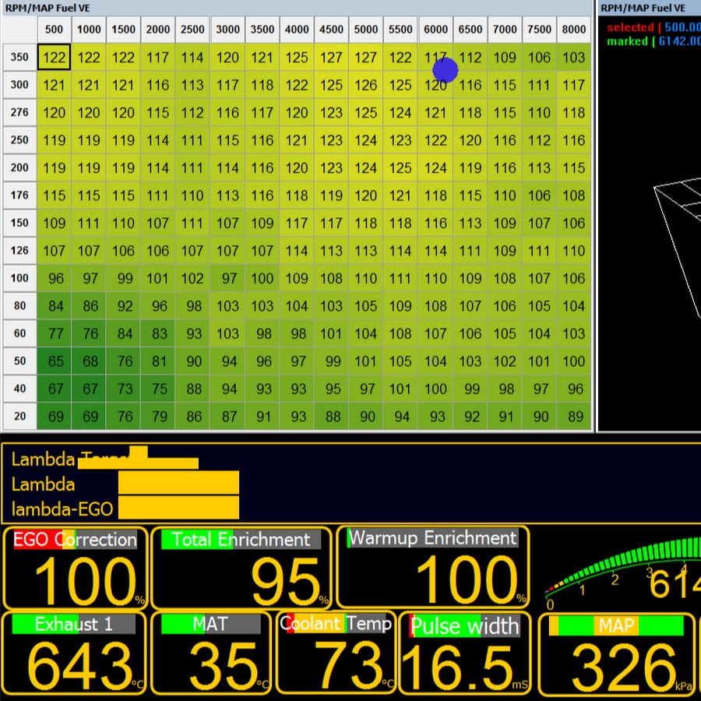This screenshot has height=701, width=701.
Task: Click the Coolant Temp gauge
Action: coord(336,653)
